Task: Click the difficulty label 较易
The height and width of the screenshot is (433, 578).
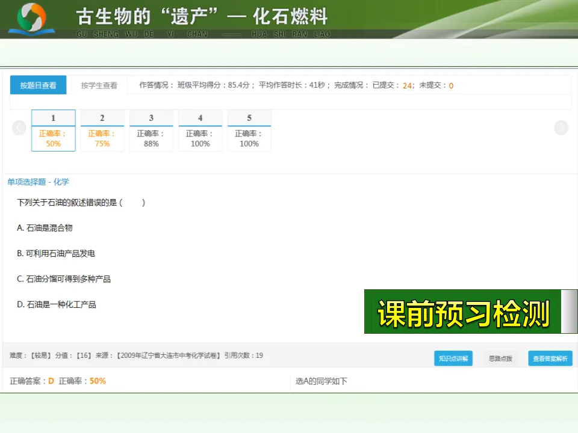Action: pyautogui.click(x=41, y=355)
